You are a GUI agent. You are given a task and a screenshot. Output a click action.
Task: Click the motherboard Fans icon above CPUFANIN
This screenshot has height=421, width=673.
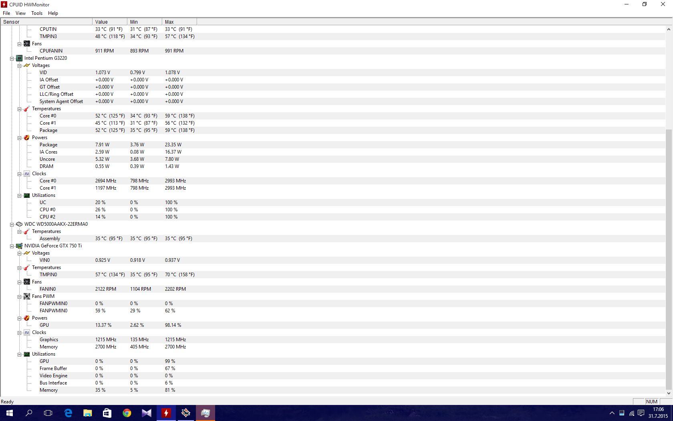[27, 44]
